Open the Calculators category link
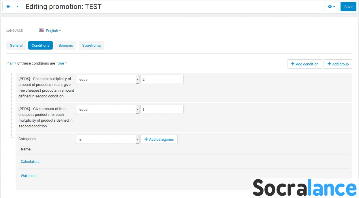The height and width of the screenshot is (198, 359). coord(30,161)
